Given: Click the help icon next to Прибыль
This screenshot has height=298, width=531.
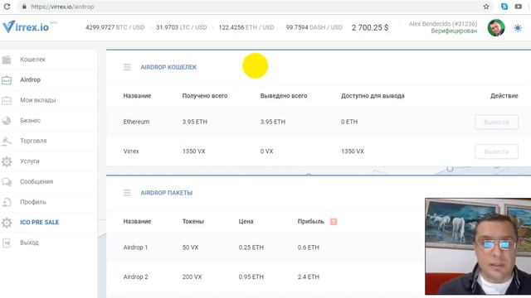Looking at the screenshot, I should tap(334, 222).
